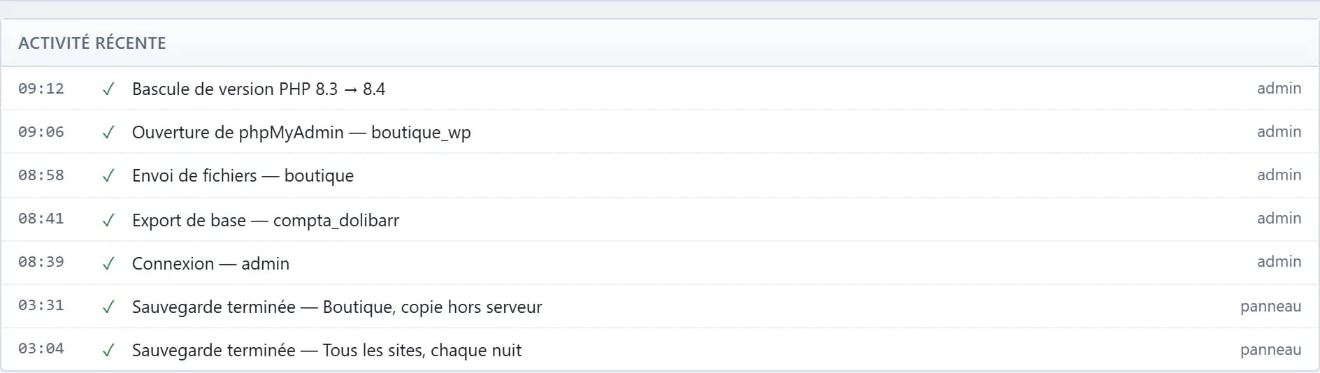Click 'admin' user at right of Connexion row
1320x373 pixels.
click(1279, 261)
